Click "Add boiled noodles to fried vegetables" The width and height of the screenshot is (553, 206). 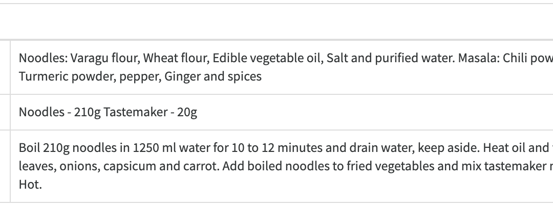coord(270,166)
